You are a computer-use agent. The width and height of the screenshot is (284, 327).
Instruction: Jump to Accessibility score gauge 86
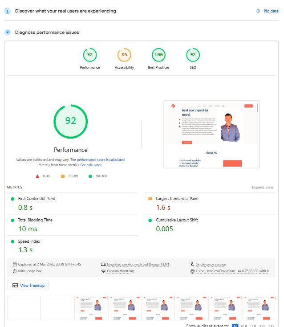tap(124, 55)
